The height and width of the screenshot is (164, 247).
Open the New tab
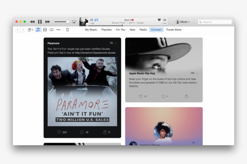click(133, 30)
